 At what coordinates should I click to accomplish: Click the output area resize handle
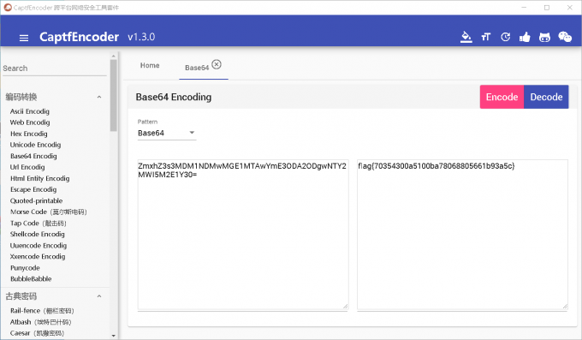point(565,307)
